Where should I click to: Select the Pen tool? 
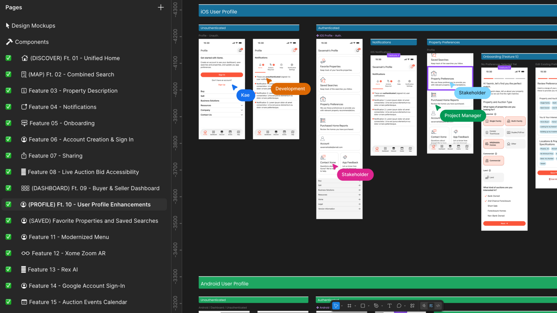tap(376, 306)
